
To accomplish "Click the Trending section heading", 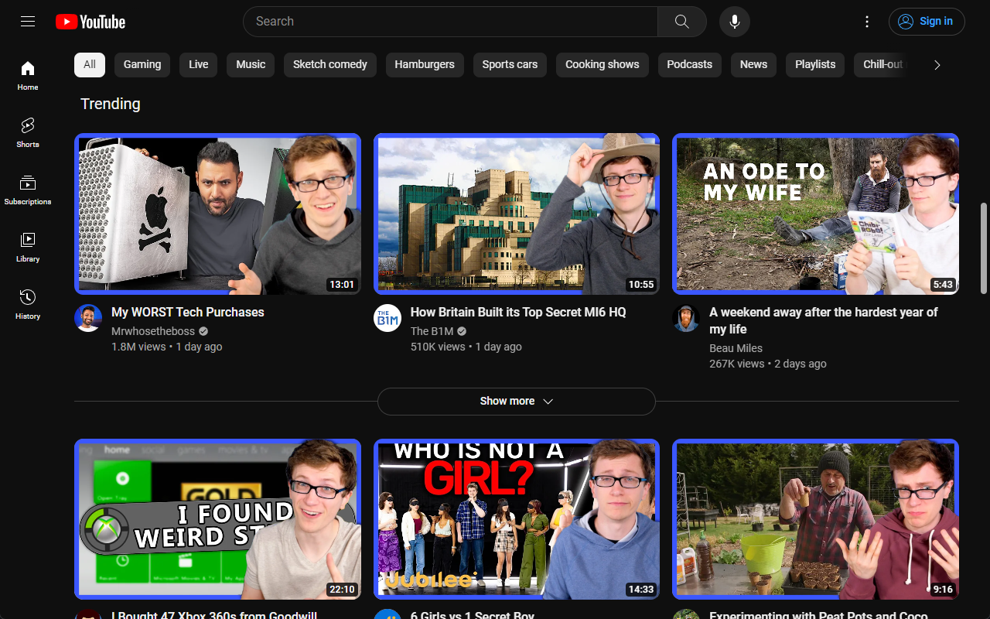I will coord(111,104).
